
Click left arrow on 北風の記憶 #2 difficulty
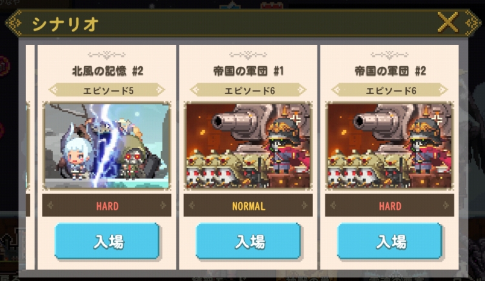click(50, 205)
